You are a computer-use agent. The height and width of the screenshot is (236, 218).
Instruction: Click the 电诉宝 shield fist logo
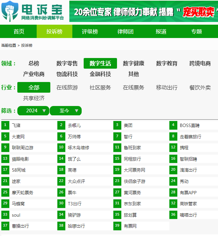pos(10,11)
